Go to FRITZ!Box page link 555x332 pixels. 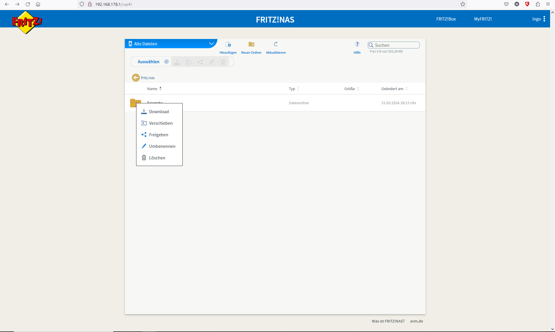(446, 19)
